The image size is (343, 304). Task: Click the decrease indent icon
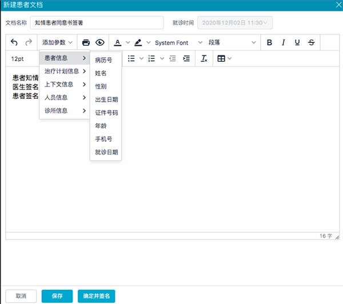click(x=173, y=58)
